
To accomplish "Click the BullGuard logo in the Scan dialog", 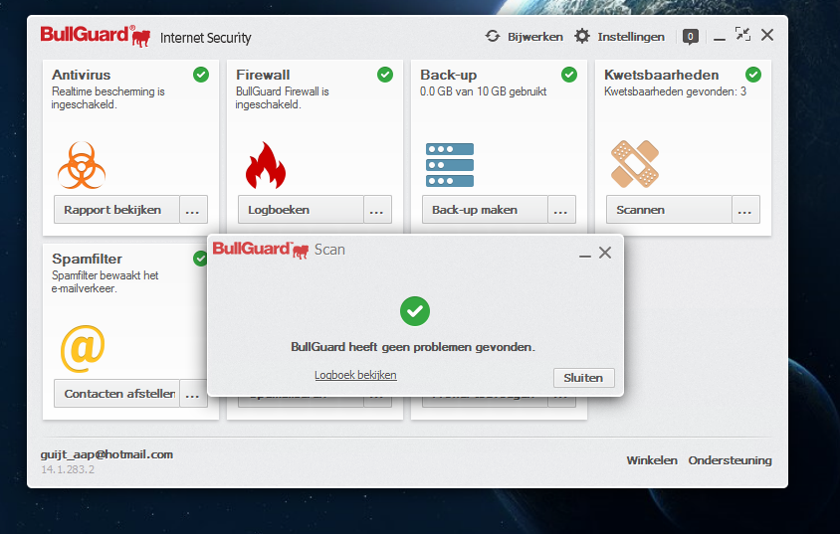I will pyautogui.click(x=261, y=250).
